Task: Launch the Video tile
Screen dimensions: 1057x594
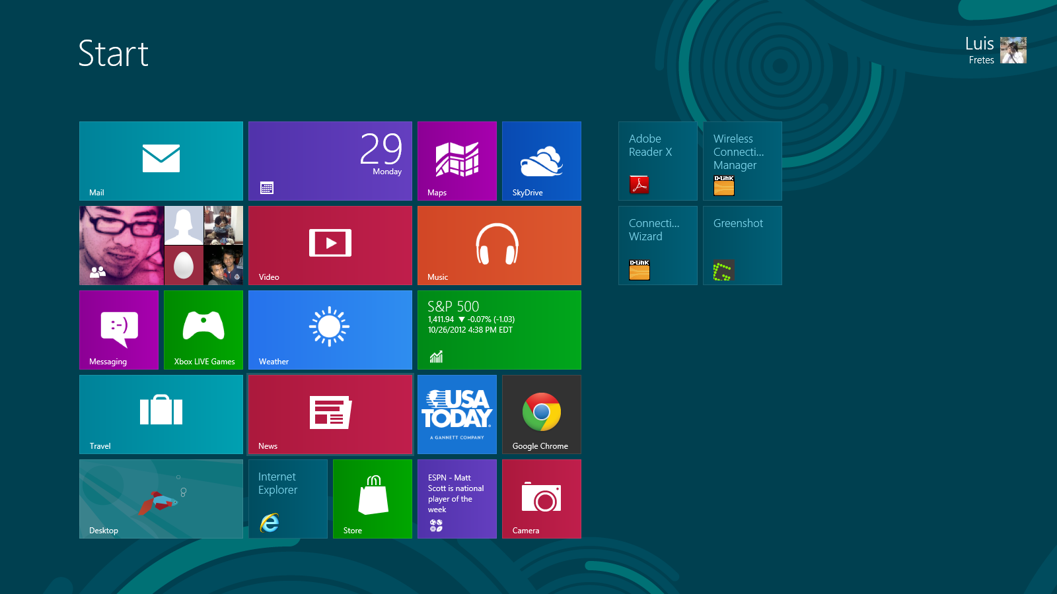Action: pos(330,246)
